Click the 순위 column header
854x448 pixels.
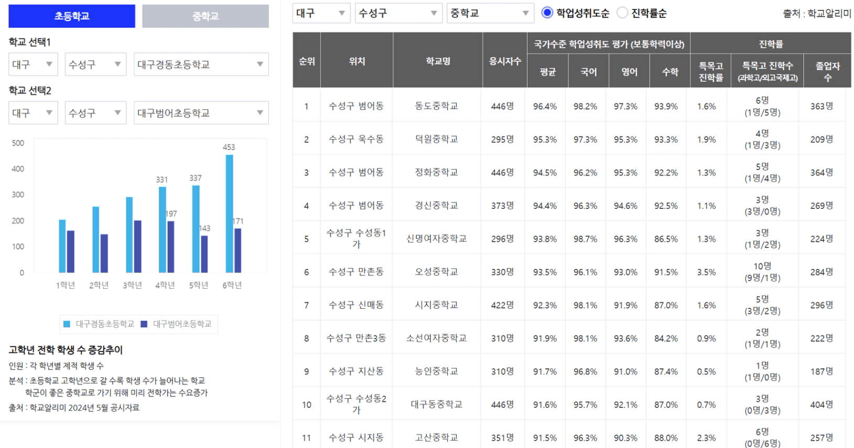(307, 61)
